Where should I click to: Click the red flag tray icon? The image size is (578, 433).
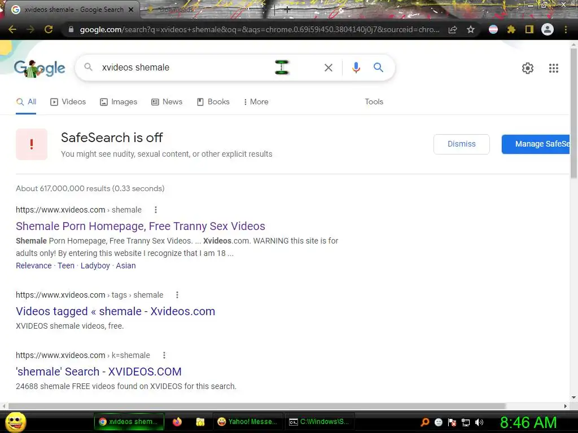pyautogui.click(x=452, y=422)
